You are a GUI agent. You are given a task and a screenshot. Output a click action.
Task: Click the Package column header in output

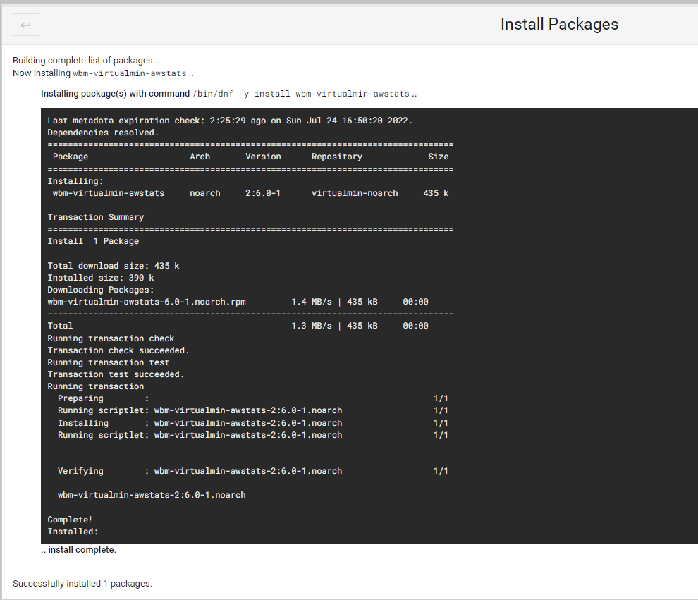[71, 157]
